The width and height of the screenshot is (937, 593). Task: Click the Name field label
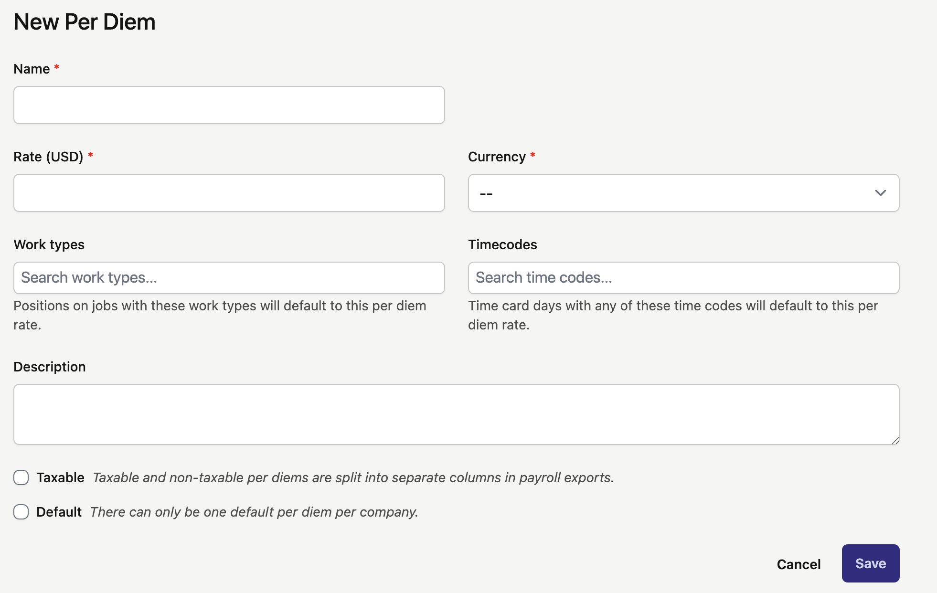click(x=32, y=69)
